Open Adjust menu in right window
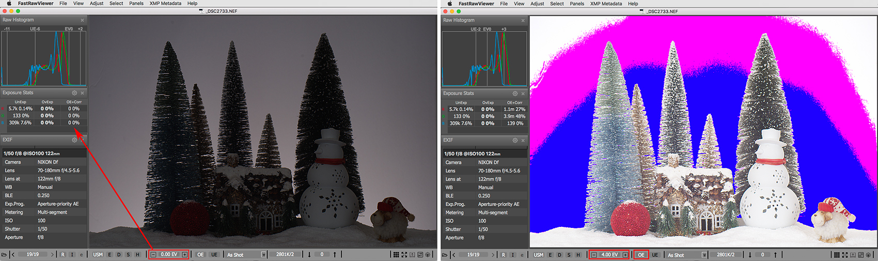The image size is (878, 261). click(x=537, y=4)
